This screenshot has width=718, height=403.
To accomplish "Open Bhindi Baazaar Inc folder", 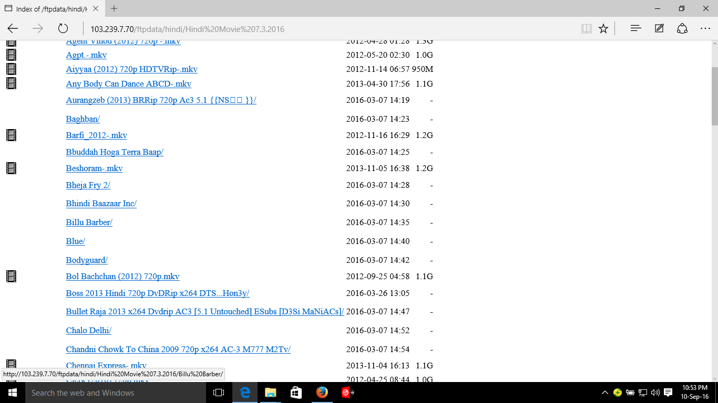I will coord(101,204).
